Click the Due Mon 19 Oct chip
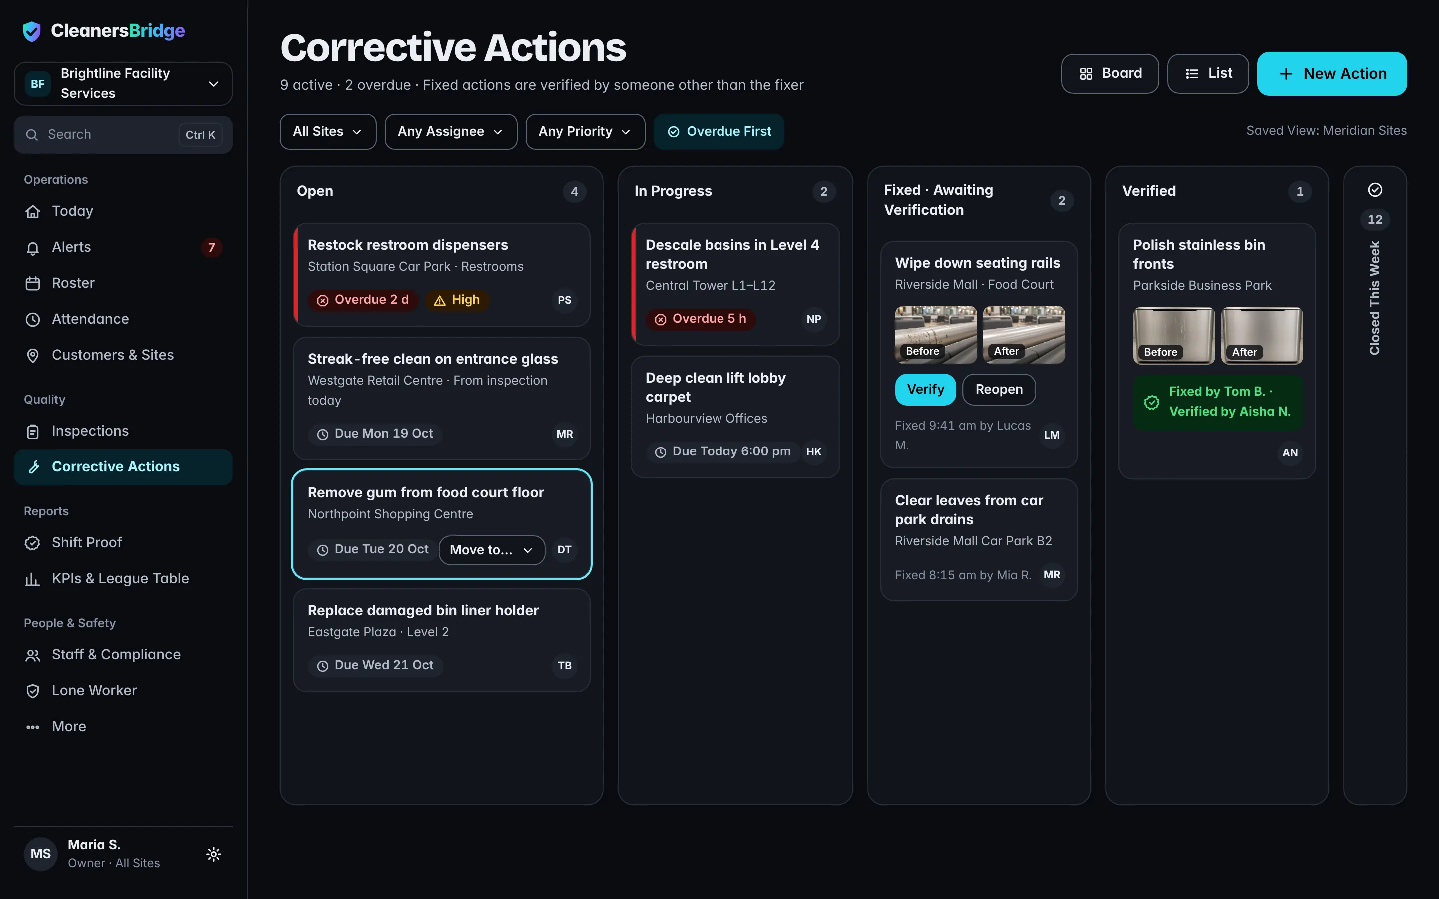The image size is (1439, 899). [x=375, y=434]
